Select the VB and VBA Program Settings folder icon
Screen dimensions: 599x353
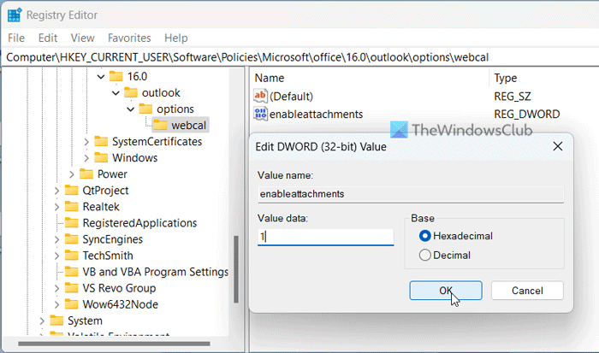[x=71, y=272]
